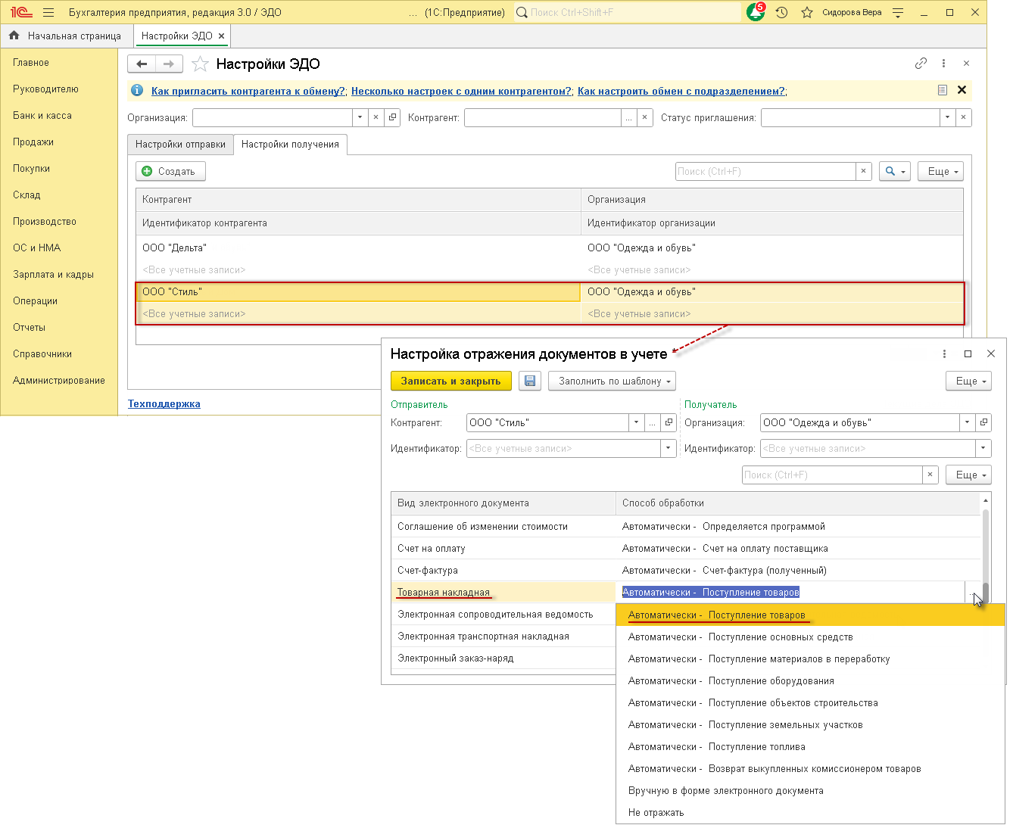
Task: Click the Создать button
Action: coord(170,171)
